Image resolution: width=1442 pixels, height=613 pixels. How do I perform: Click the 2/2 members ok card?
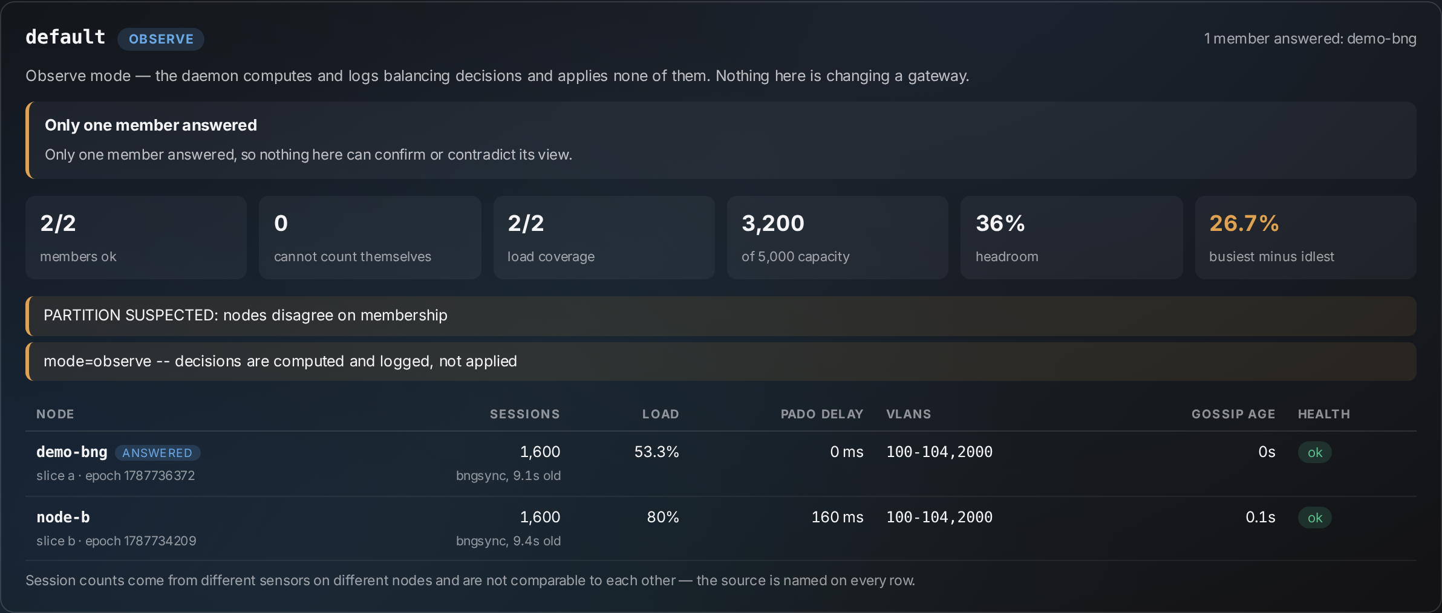136,238
